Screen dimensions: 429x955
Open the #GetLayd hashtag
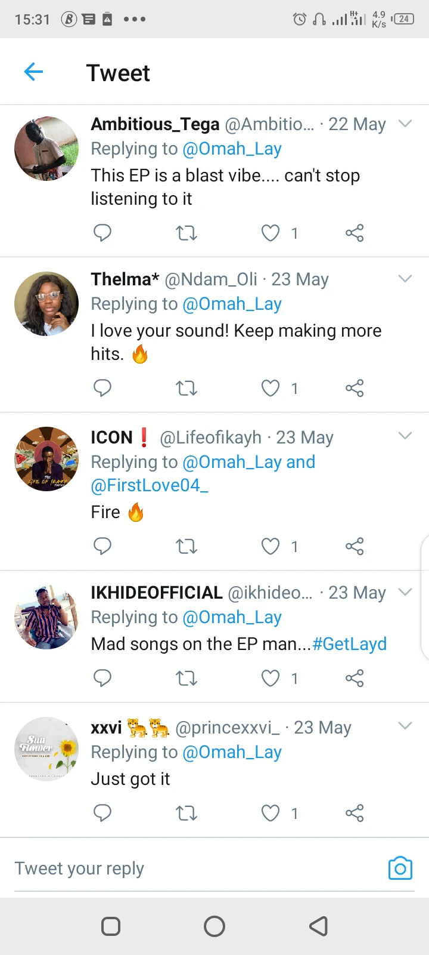(x=350, y=644)
